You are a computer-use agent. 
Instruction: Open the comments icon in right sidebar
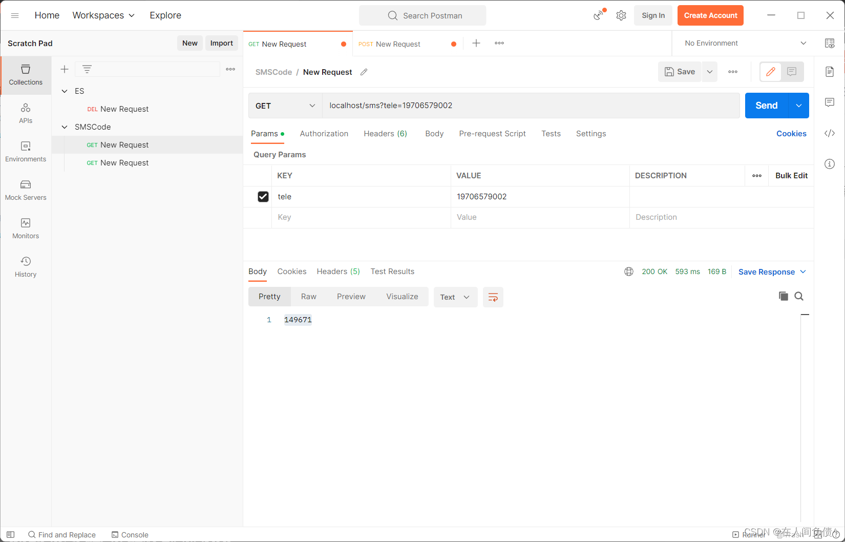830,102
